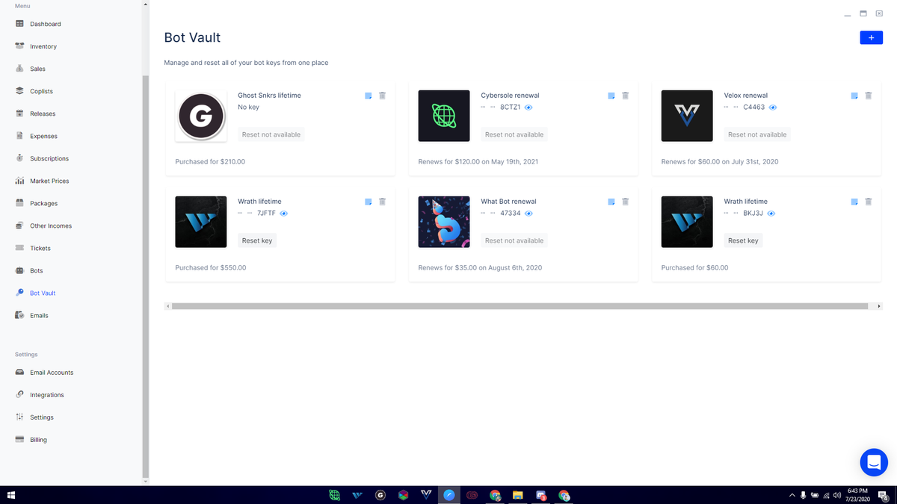Click 'Renews for $120.00 on May 19th, 2021'

point(478,161)
